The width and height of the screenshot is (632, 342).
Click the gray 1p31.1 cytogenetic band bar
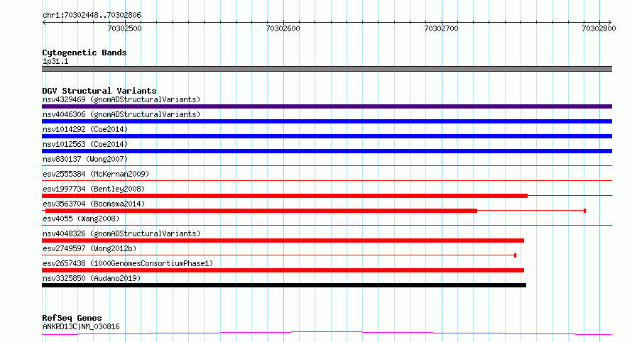[327, 69]
